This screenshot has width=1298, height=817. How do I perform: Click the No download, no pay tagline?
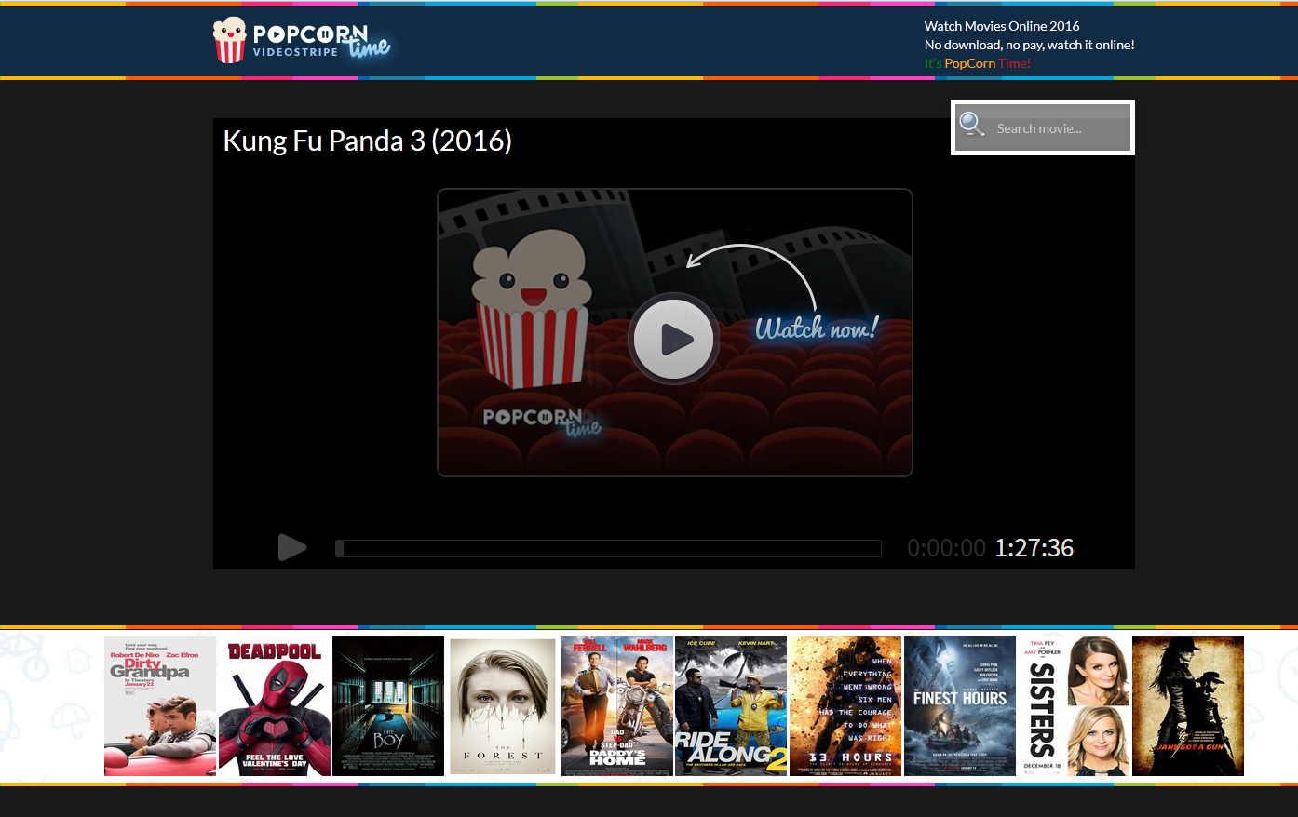tap(1030, 45)
